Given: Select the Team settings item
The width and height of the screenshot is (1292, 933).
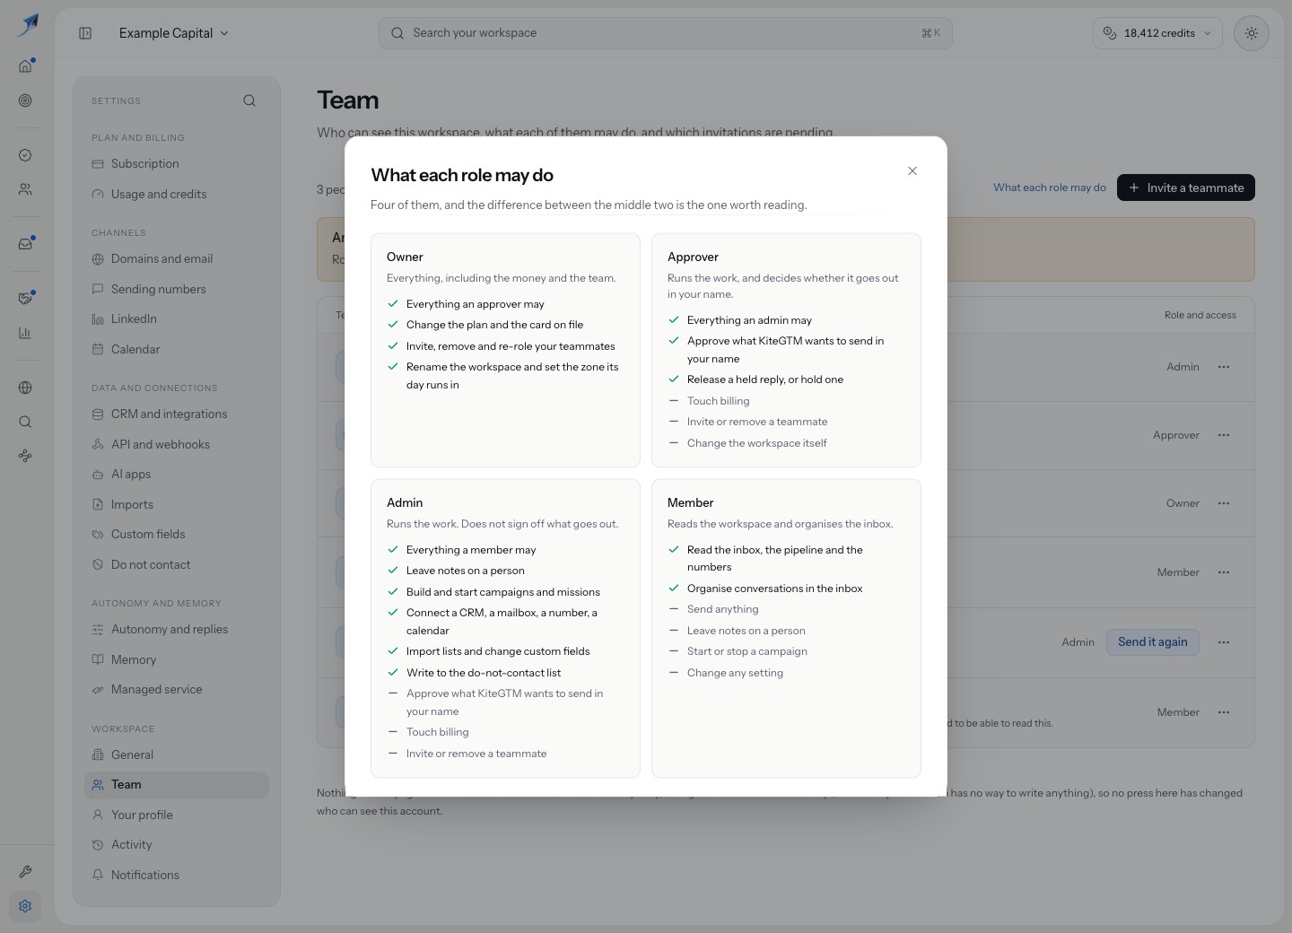Looking at the screenshot, I should (177, 785).
